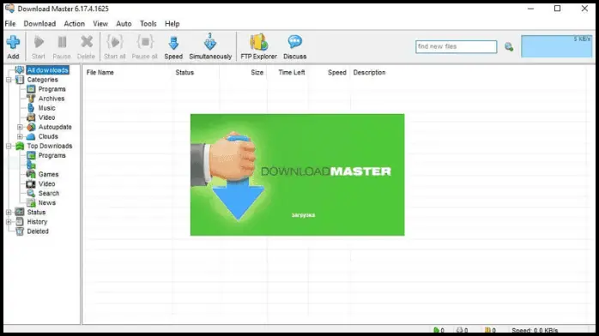
Task: Click the search globe icon beside find field
Action: [509, 47]
